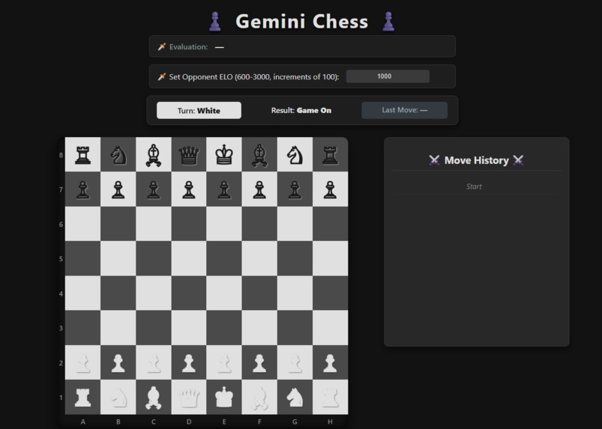Pick the white knight on G1

295,398
